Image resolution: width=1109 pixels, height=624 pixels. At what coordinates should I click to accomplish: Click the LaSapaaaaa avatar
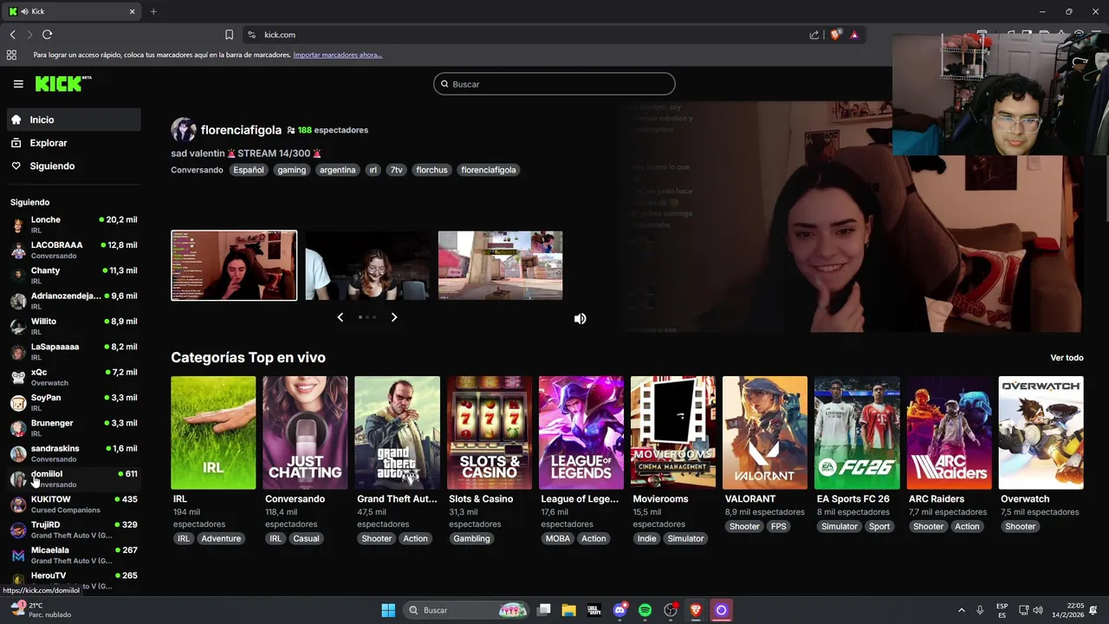click(x=18, y=352)
